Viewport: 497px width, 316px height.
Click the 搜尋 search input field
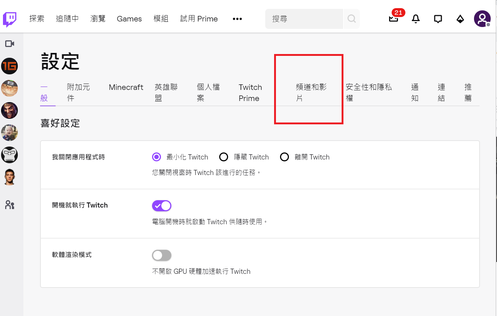click(x=304, y=19)
